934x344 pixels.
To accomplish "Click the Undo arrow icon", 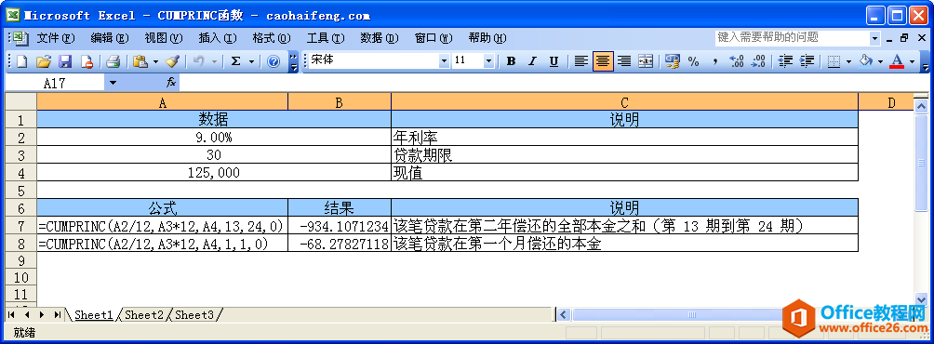I will [199, 61].
